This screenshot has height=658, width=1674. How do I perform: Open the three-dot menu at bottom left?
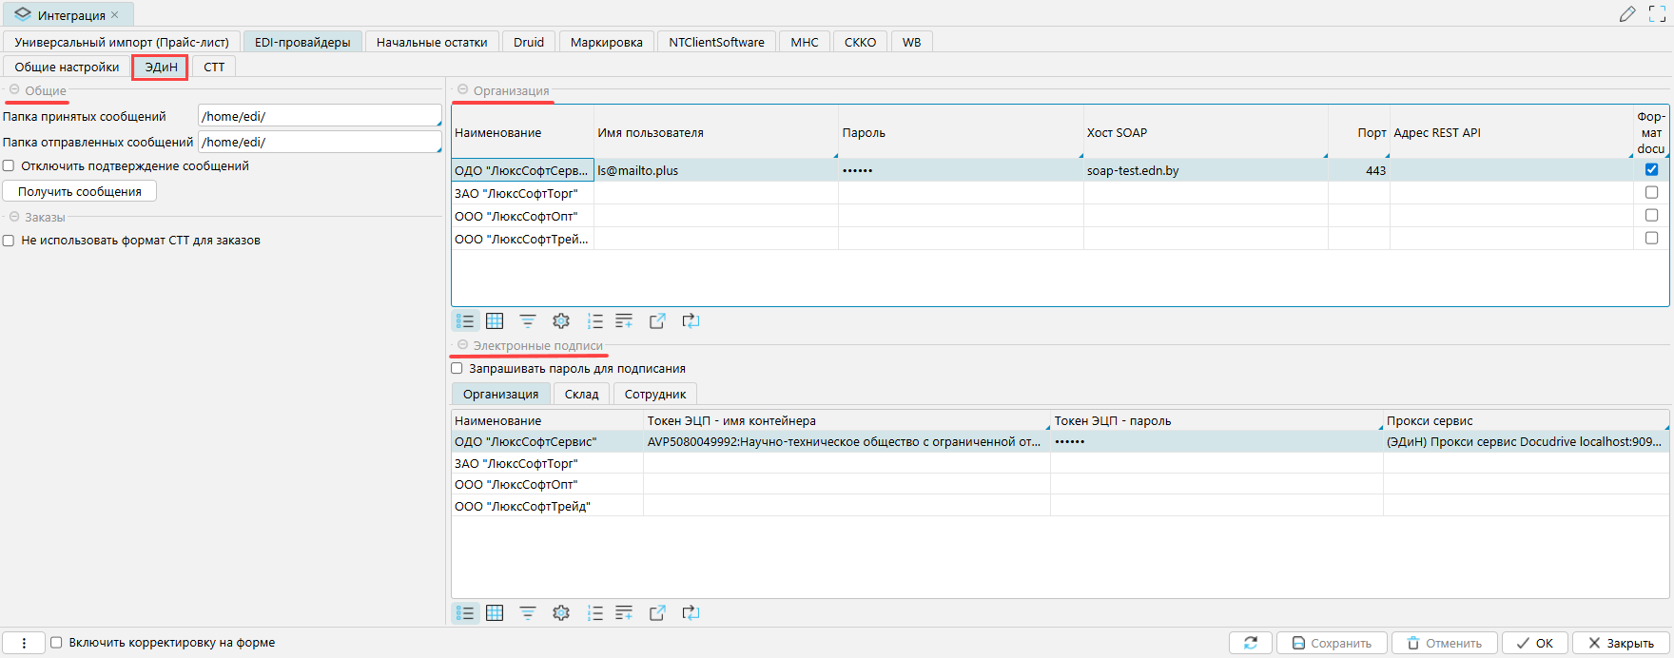tap(24, 643)
